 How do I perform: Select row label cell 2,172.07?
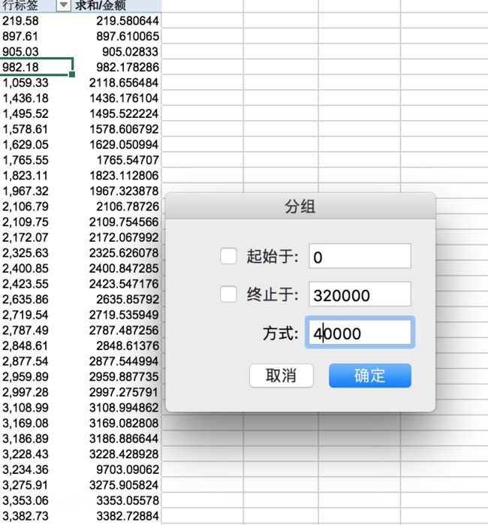(x=37, y=237)
